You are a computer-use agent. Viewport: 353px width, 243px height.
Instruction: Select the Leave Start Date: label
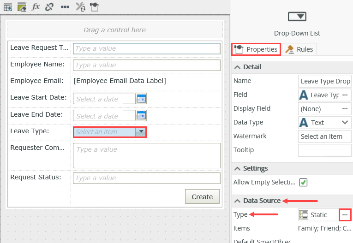coord(38,97)
